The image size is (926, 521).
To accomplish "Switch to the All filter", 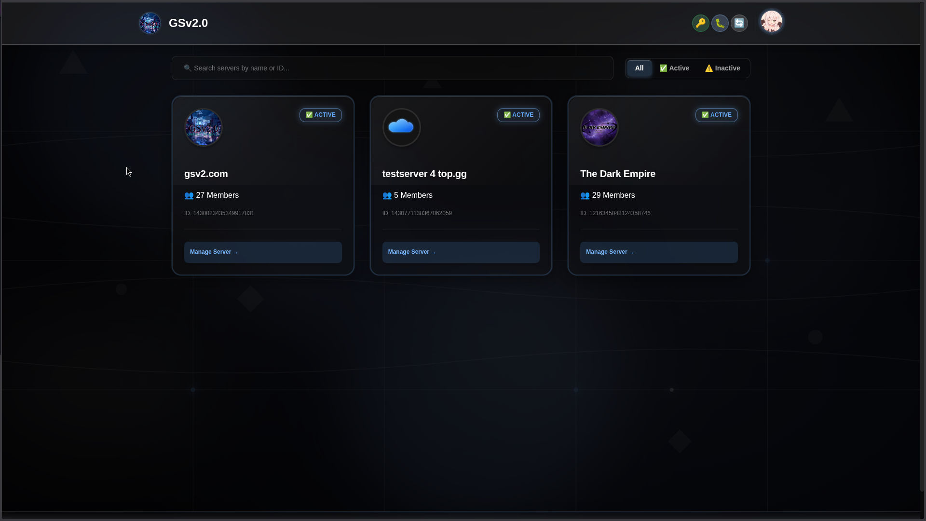I will tap(639, 68).
